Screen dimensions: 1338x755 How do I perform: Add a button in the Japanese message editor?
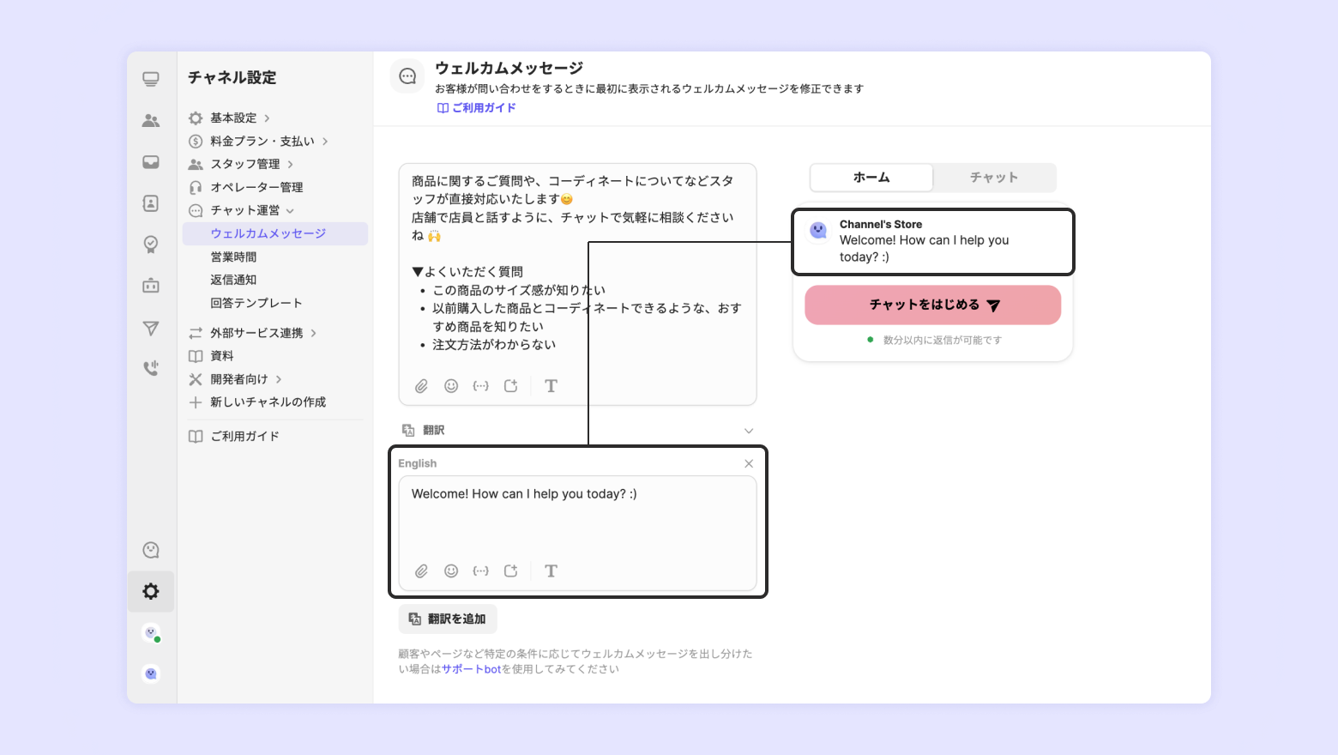[x=511, y=386]
